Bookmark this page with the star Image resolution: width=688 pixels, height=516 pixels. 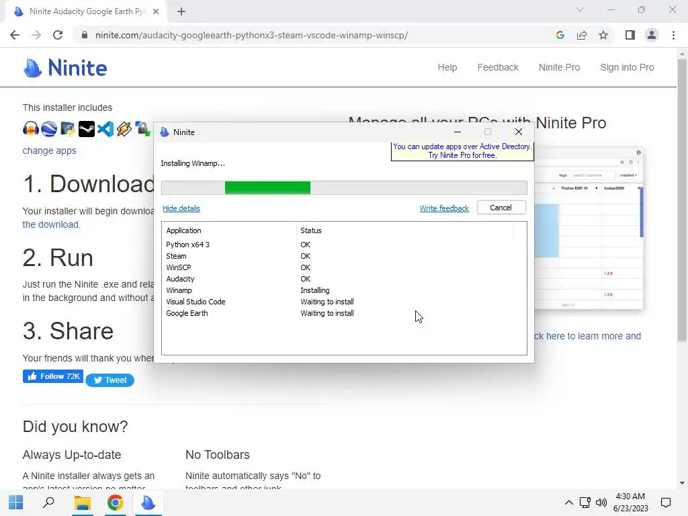click(x=603, y=35)
